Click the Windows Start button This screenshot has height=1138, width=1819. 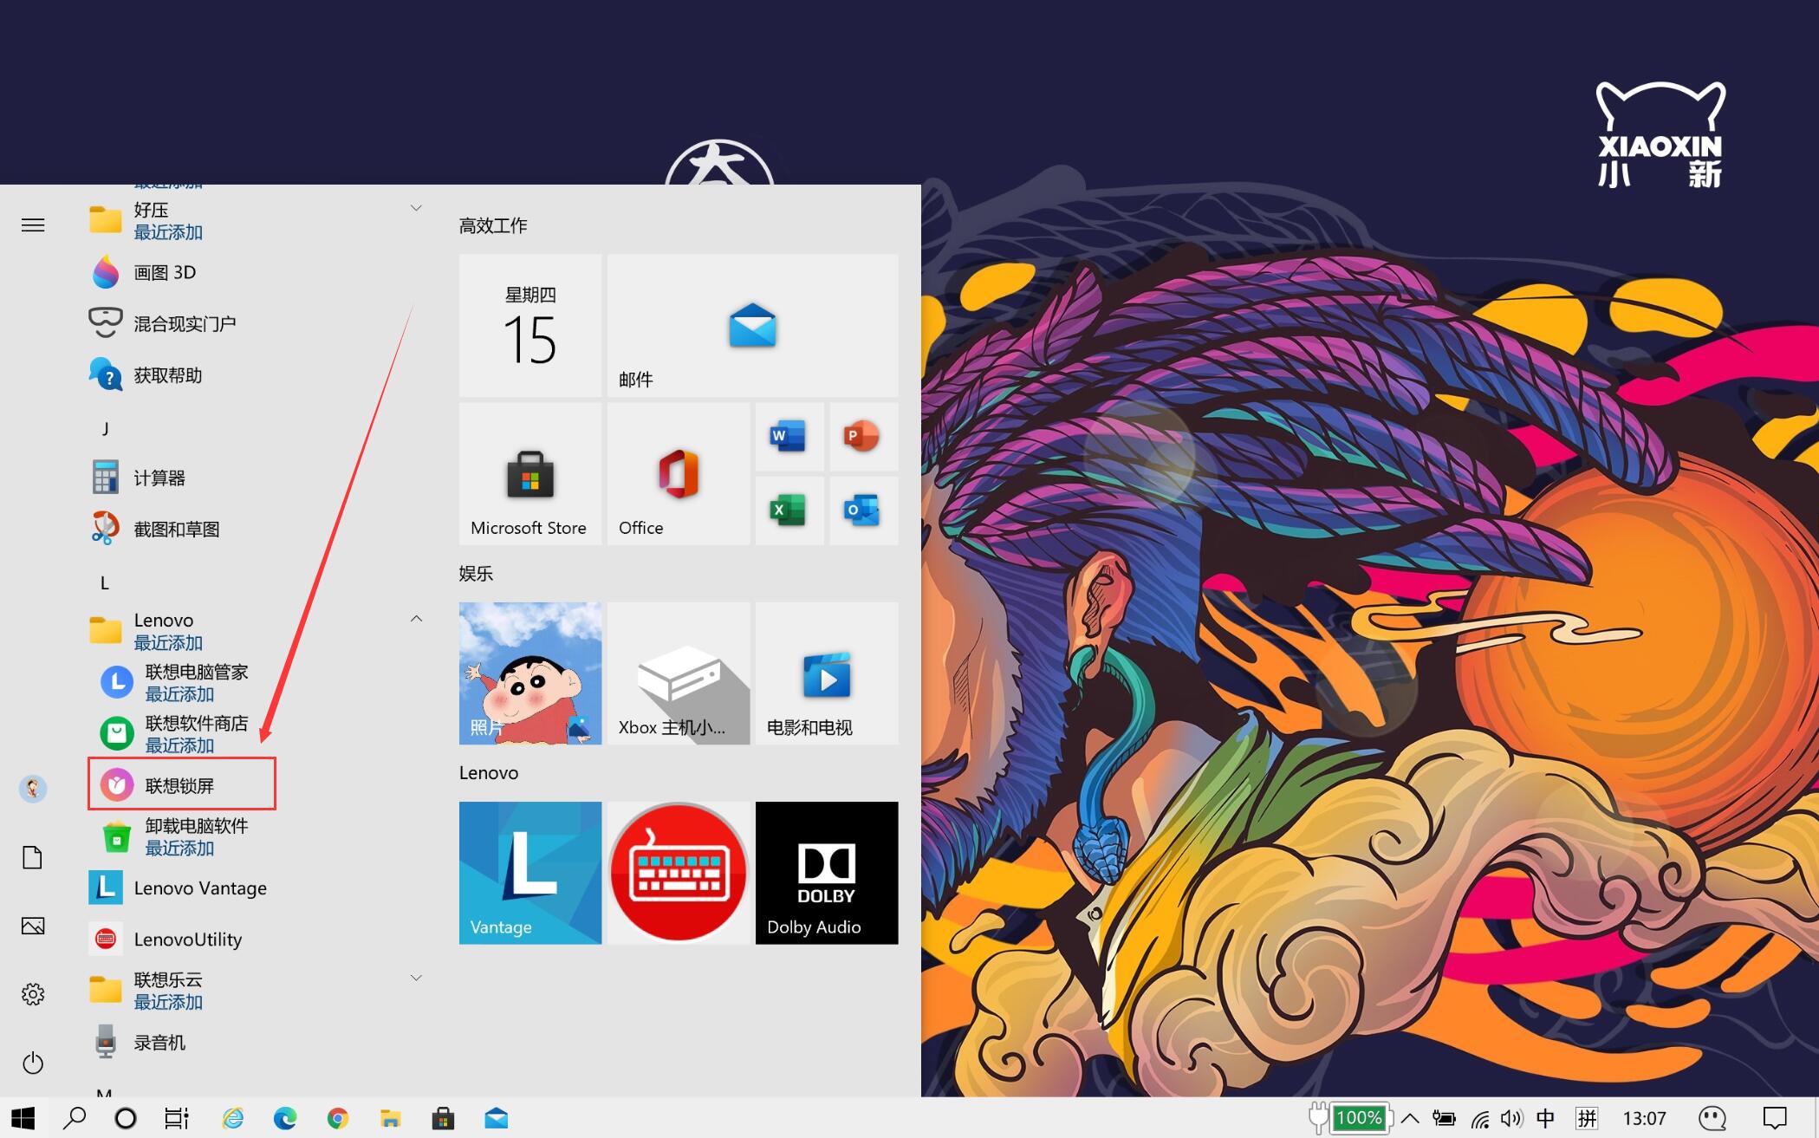23,1118
